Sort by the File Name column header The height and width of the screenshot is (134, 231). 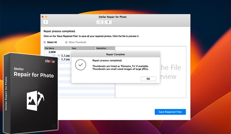click(x=57, y=48)
